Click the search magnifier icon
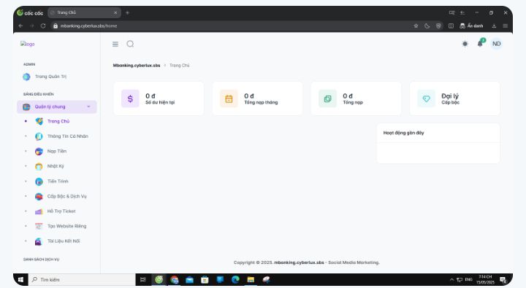The height and width of the screenshot is (288, 526). tap(130, 44)
